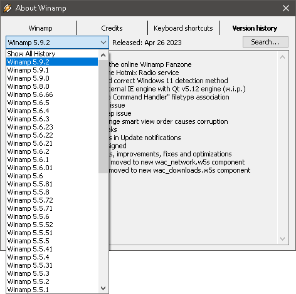Click the Released: Apr 26 2023 label
The image size is (296, 294).
[x=147, y=43]
